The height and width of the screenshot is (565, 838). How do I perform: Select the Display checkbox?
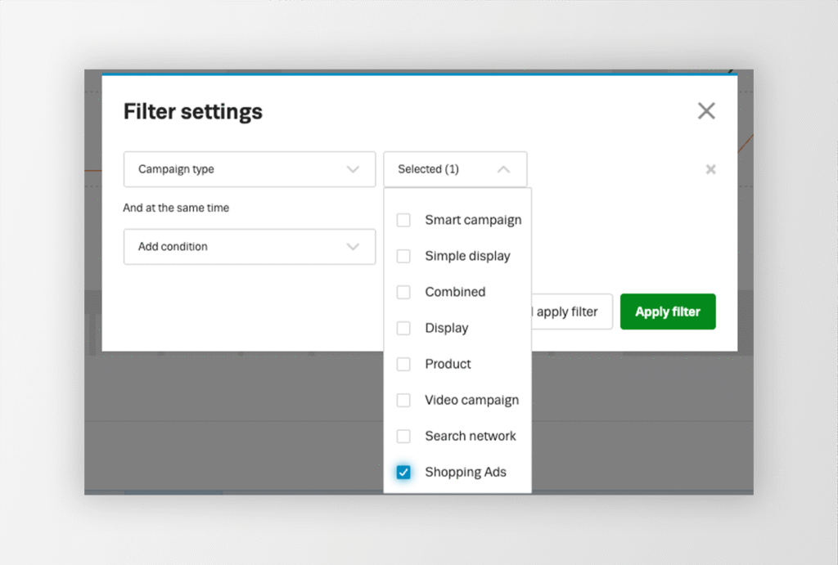coord(403,328)
